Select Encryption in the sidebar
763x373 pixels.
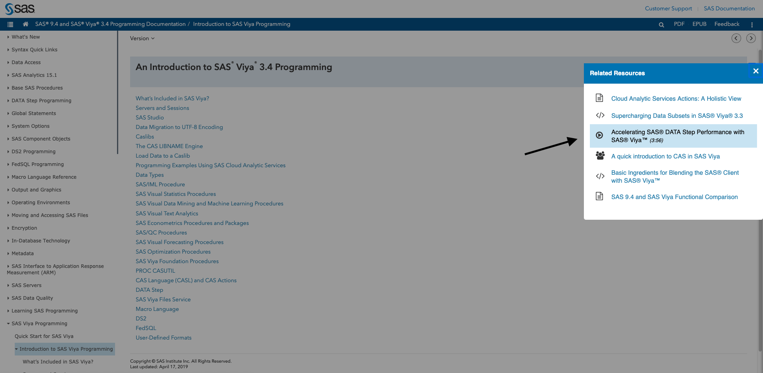(x=24, y=228)
